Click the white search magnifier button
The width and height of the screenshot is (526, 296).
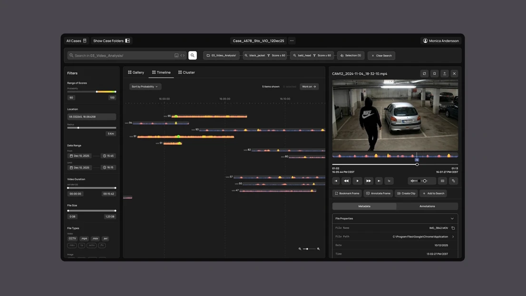(x=193, y=56)
